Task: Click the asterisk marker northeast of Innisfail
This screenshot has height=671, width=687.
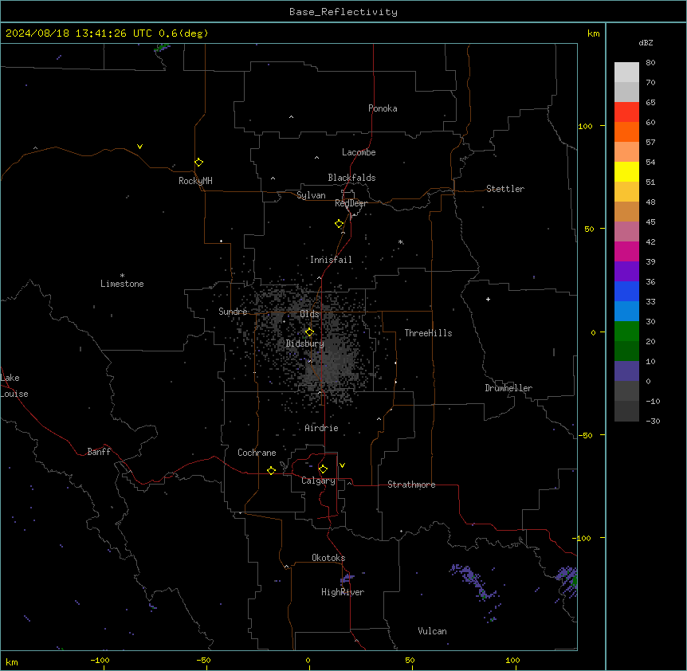Action: tap(400, 241)
